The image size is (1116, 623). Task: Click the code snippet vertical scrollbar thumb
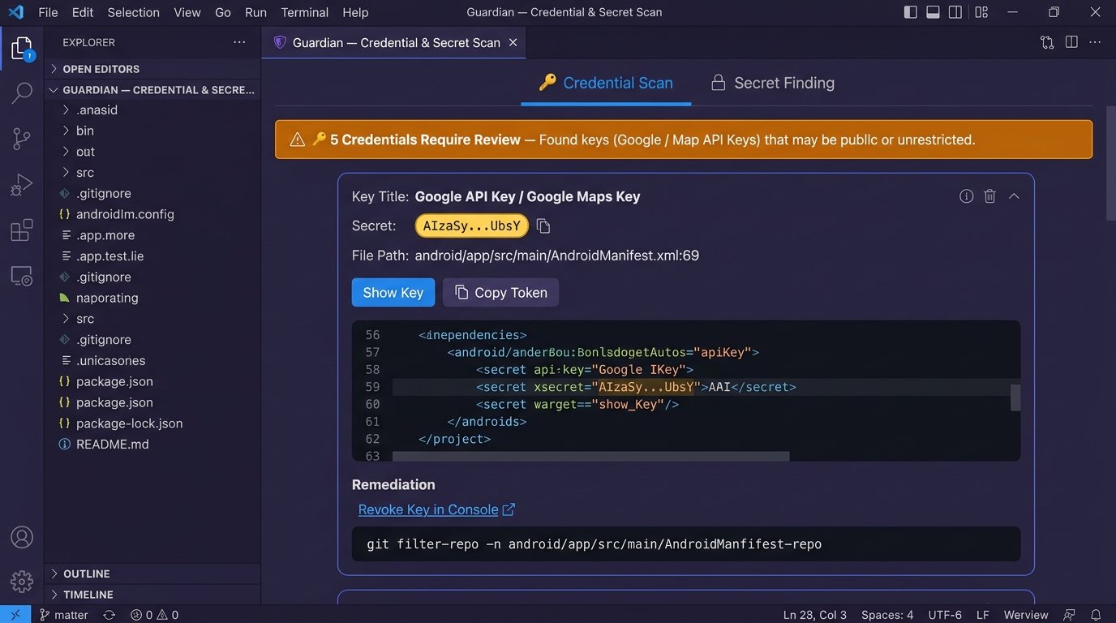[1015, 397]
